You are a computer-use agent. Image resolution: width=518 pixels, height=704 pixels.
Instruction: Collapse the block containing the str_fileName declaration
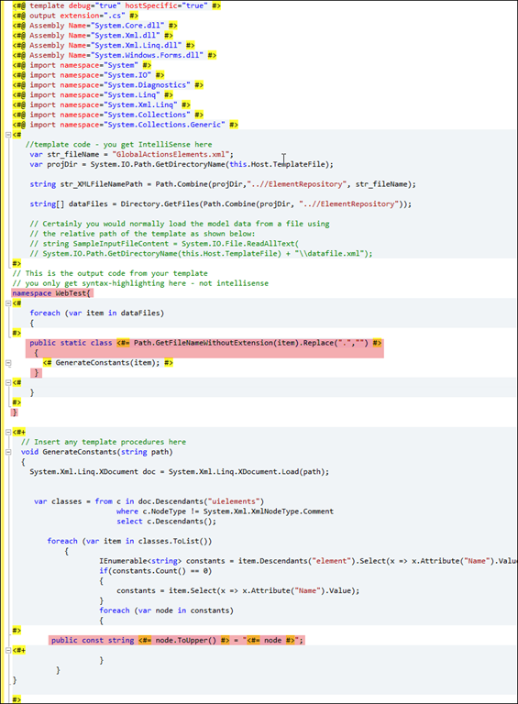click(x=8, y=135)
